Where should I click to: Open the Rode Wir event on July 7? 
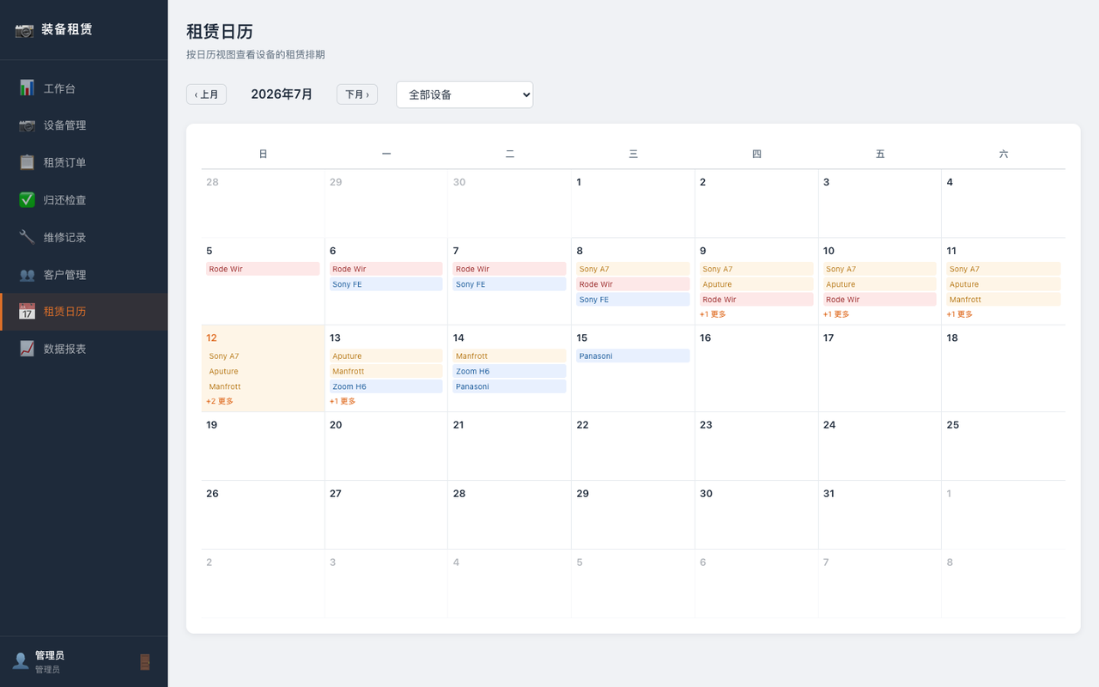click(x=509, y=269)
